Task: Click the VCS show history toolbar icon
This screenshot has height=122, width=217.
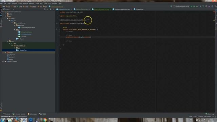Action: pyautogui.click(x=206, y=6)
